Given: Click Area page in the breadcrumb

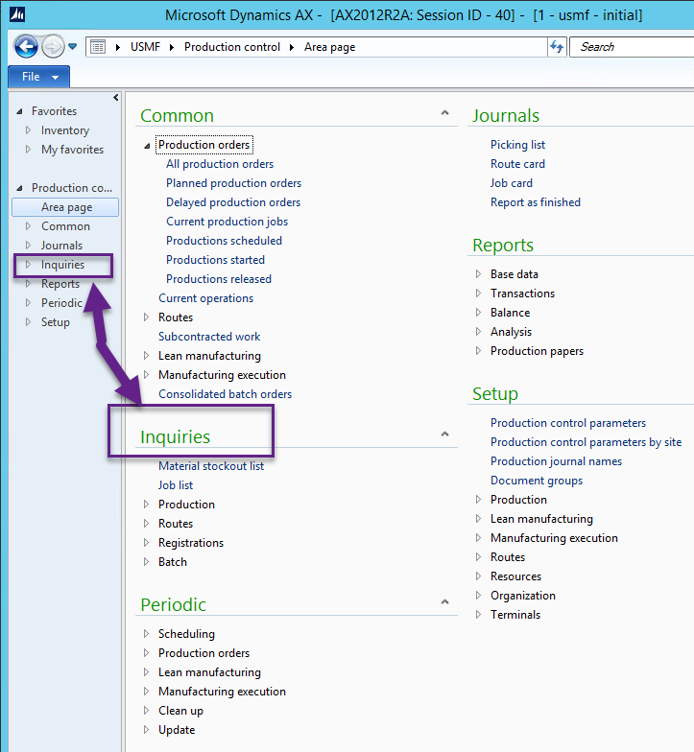Looking at the screenshot, I should [x=330, y=47].
